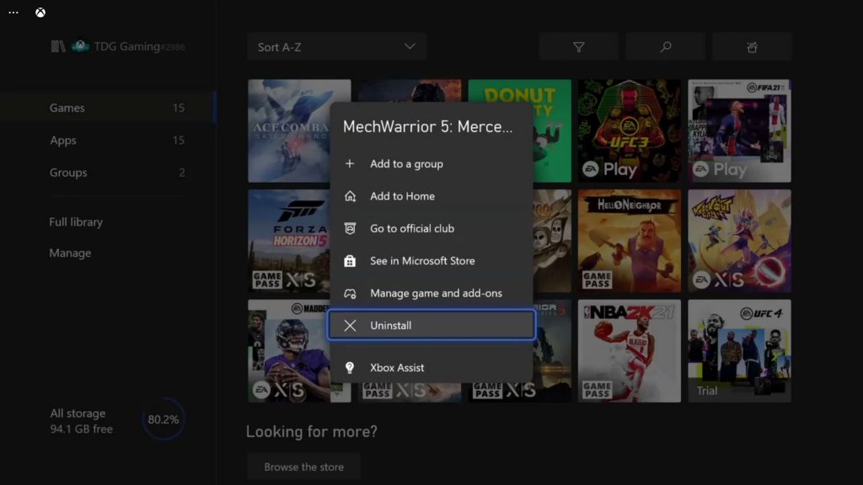Select the Madden game tile
Image resolution: width=863 pixels, height=485 pixels.
pyautogui.click(x=289, y=351)
